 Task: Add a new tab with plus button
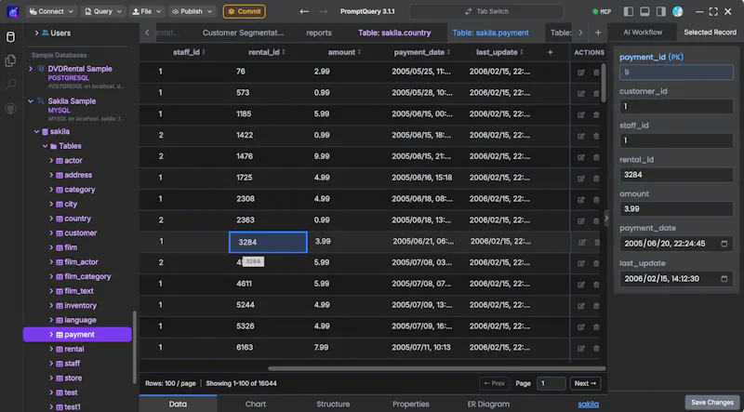coord(598,33)
